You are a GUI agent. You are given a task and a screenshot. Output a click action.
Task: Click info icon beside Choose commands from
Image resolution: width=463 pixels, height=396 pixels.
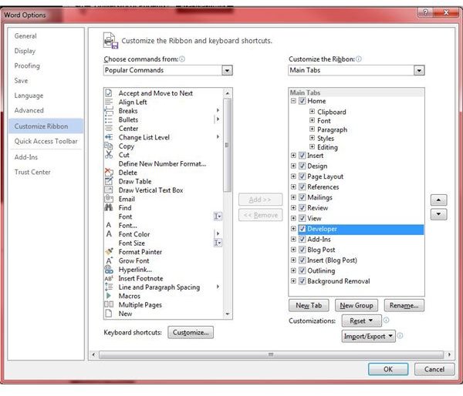[x=182, y=59]
